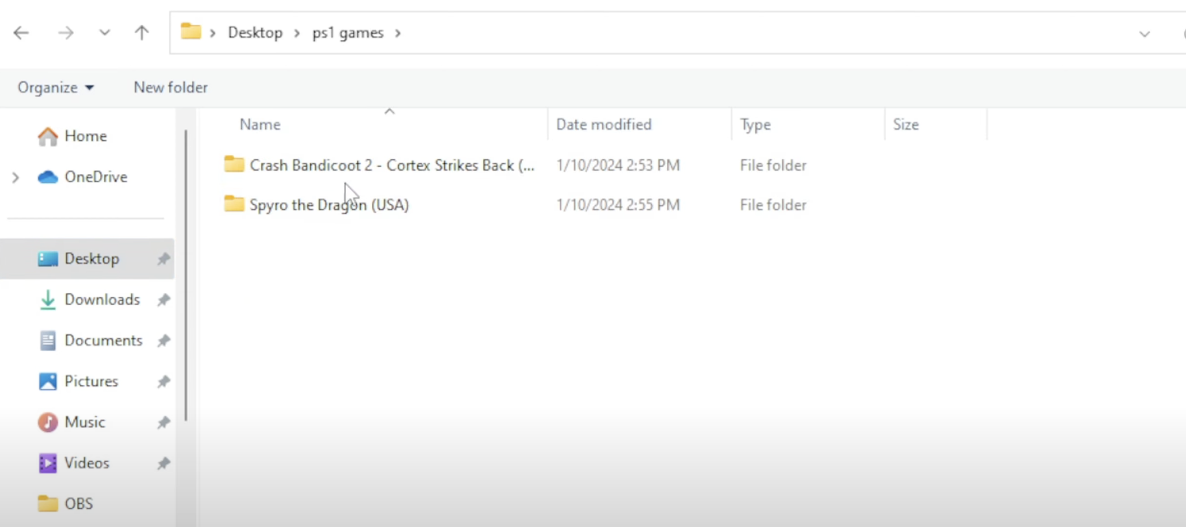Click the pin icon next to Videos
The image size is (1186, 527).
point(163,463)
